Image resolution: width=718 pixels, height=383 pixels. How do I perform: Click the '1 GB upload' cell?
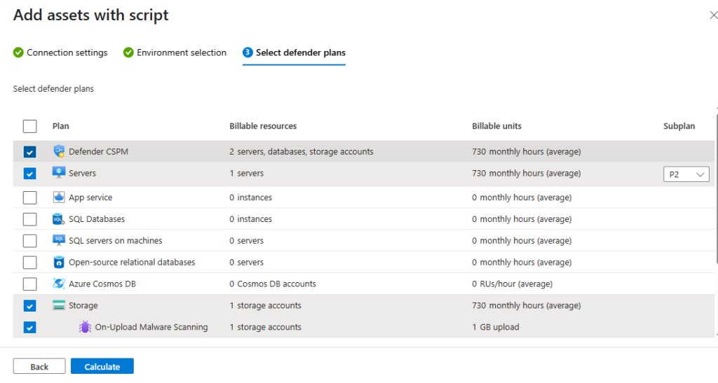(x=496, y=327)
